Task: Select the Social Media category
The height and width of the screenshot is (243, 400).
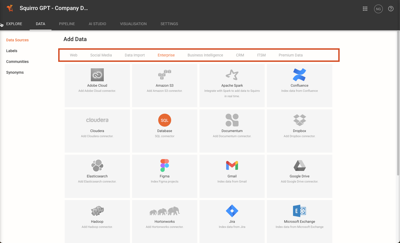Action: point(101,55)
